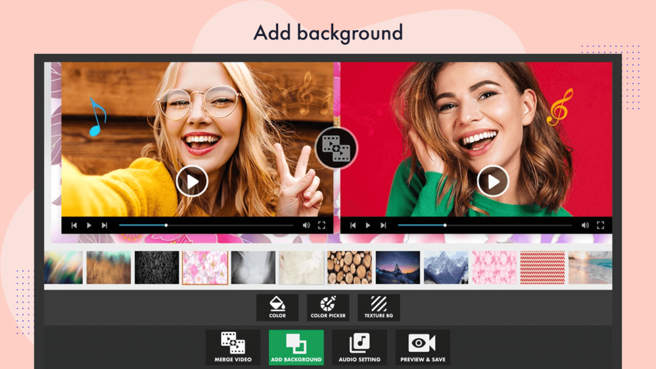Choose the beige paper texture background thumbnail
This screenshot has width=656, height=369.
coord(301,268)
